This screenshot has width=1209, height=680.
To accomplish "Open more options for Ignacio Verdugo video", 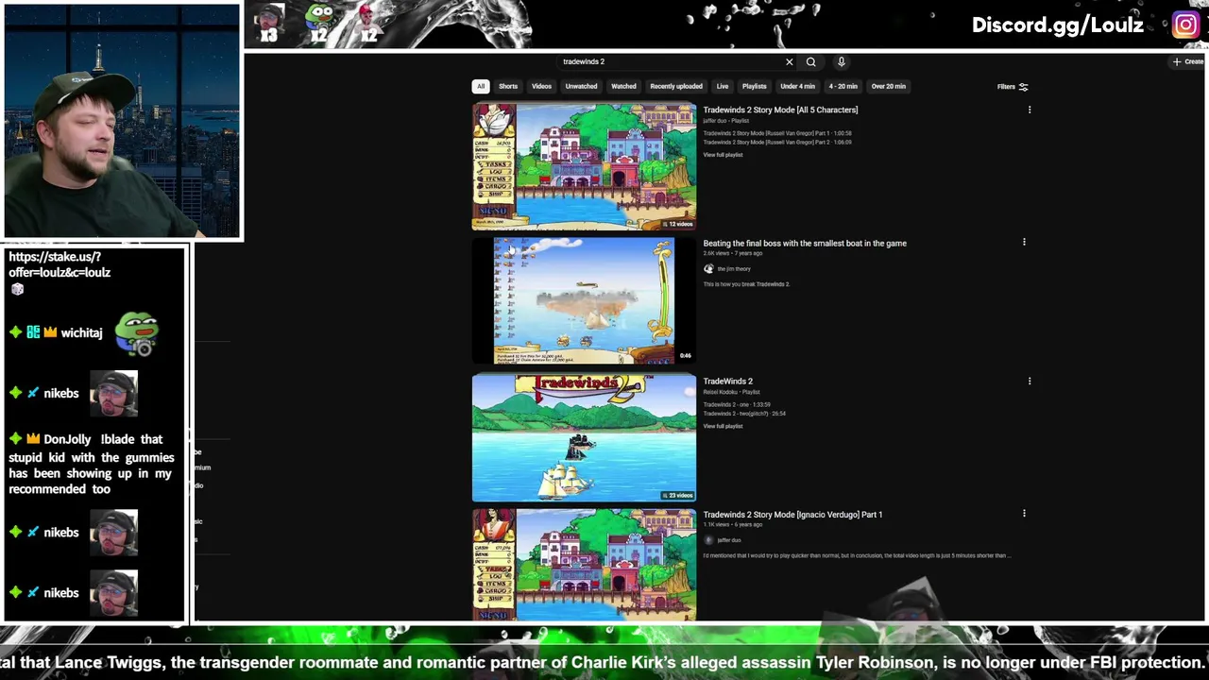I will pyautogui.click(x=1024, y=514).
